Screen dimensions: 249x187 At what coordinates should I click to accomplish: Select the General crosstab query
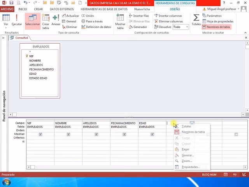click(x=69, y=21)
